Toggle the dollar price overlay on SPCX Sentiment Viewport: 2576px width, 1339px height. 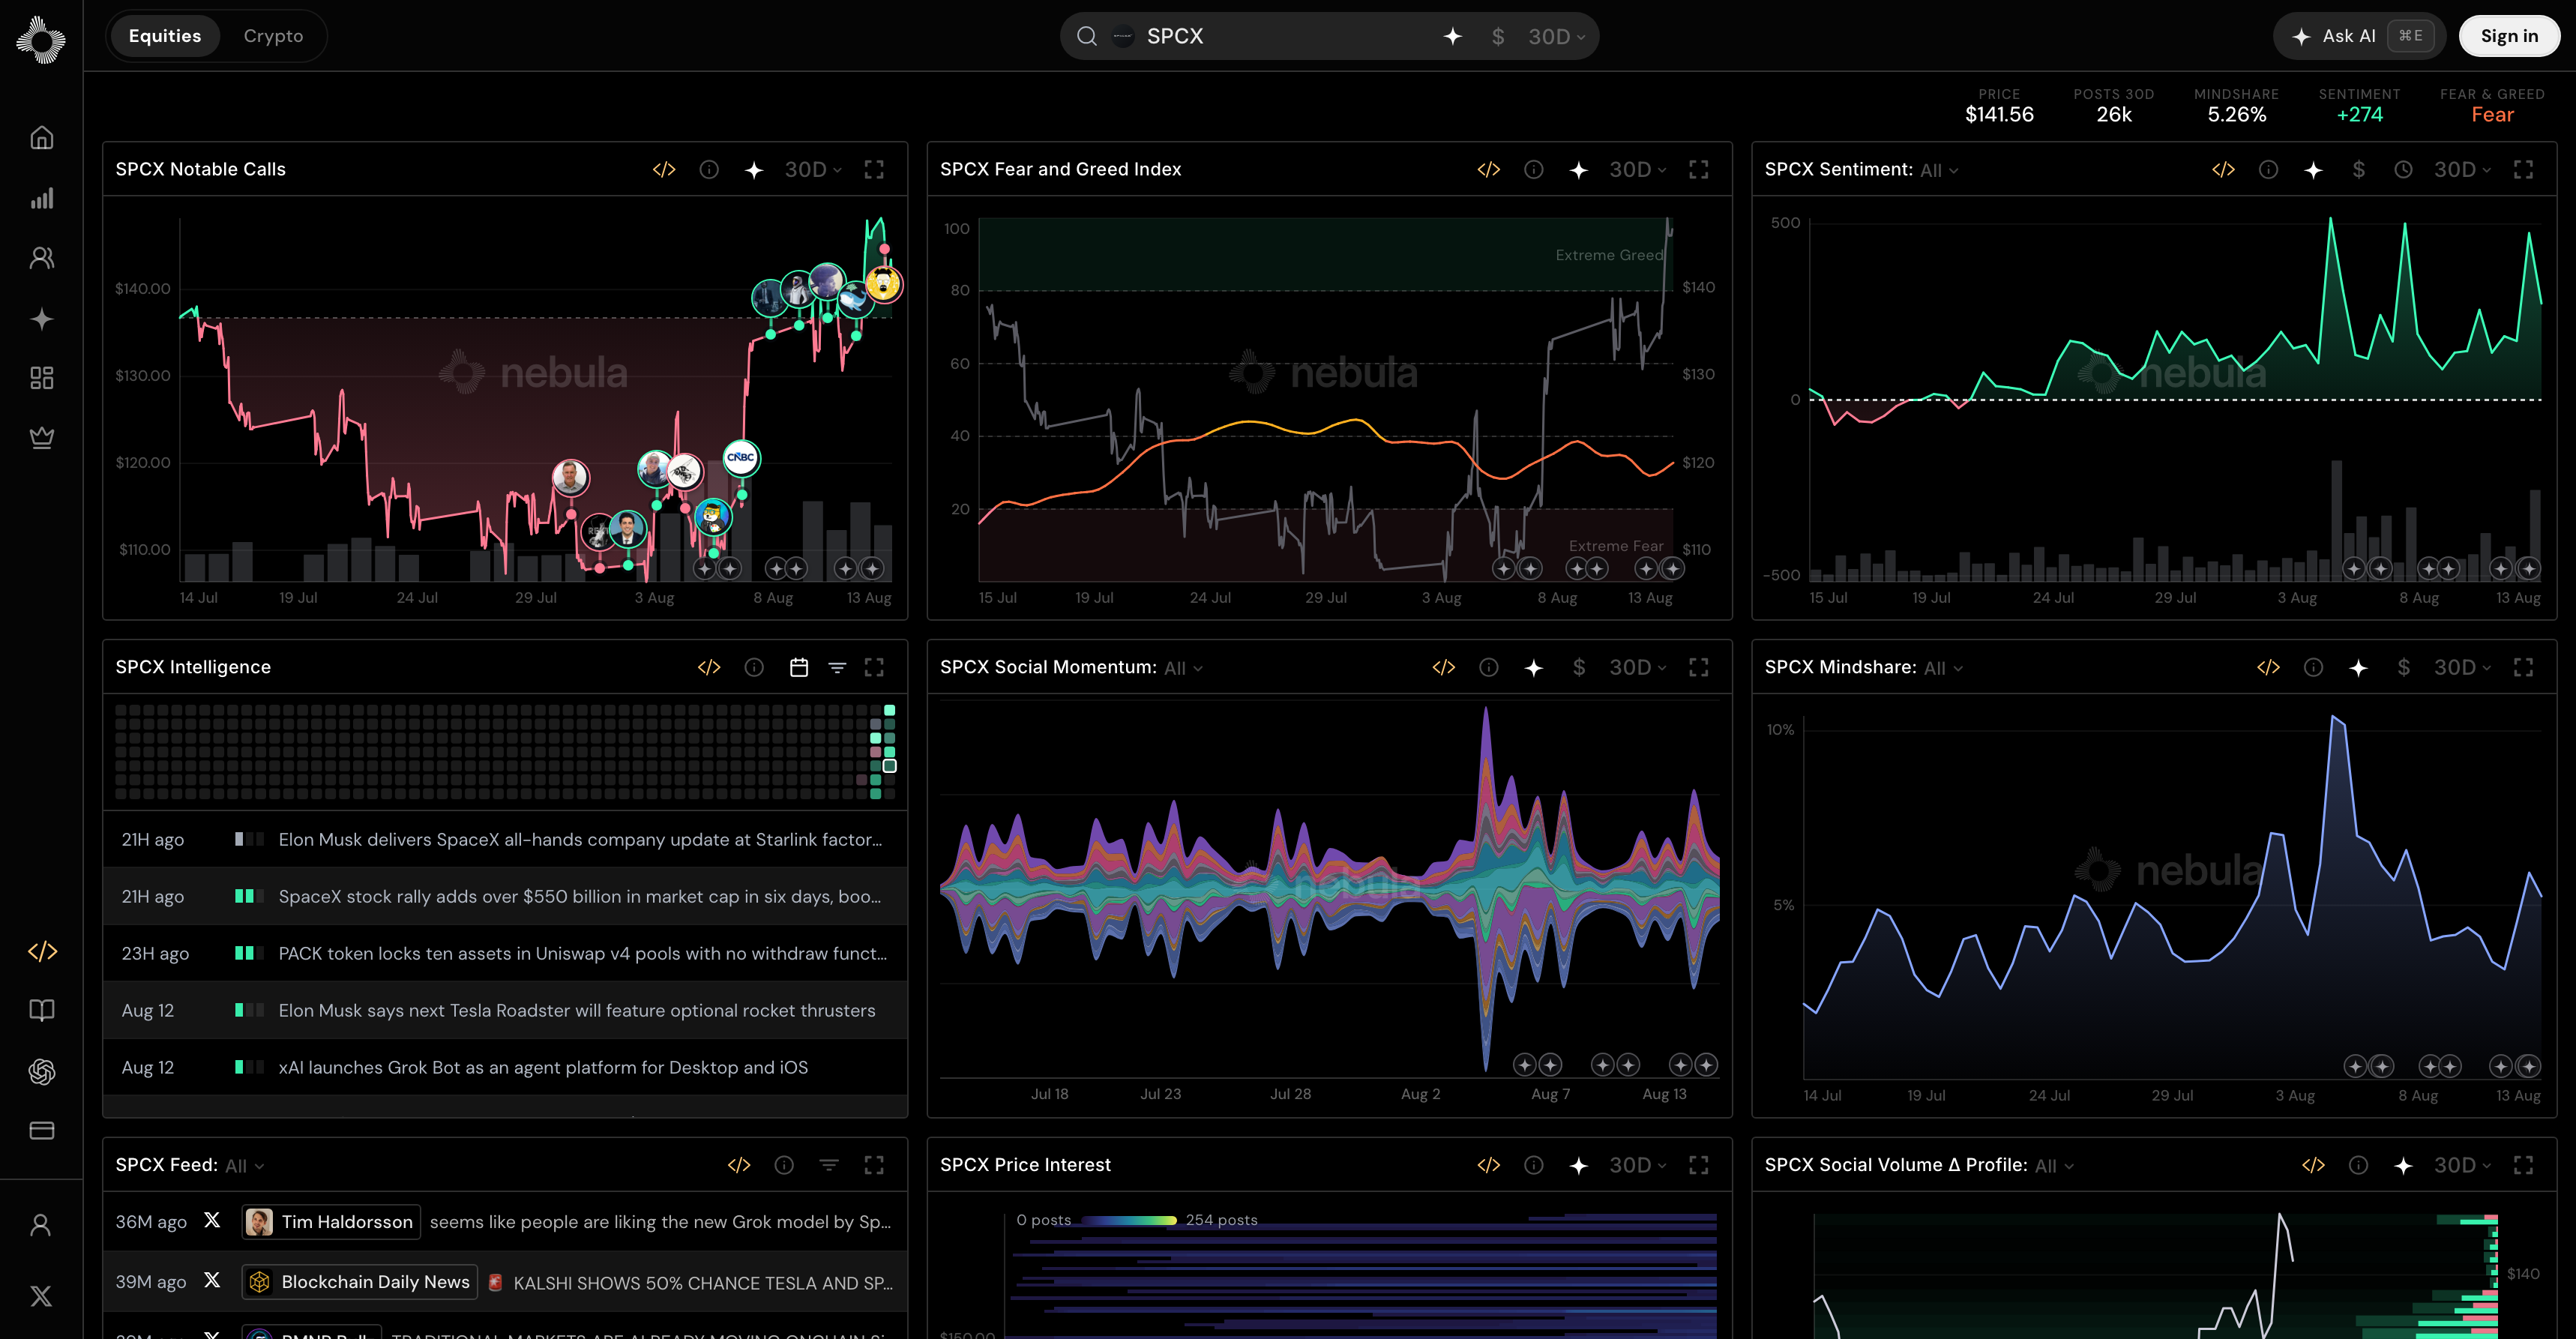(x=2359, y=170)
